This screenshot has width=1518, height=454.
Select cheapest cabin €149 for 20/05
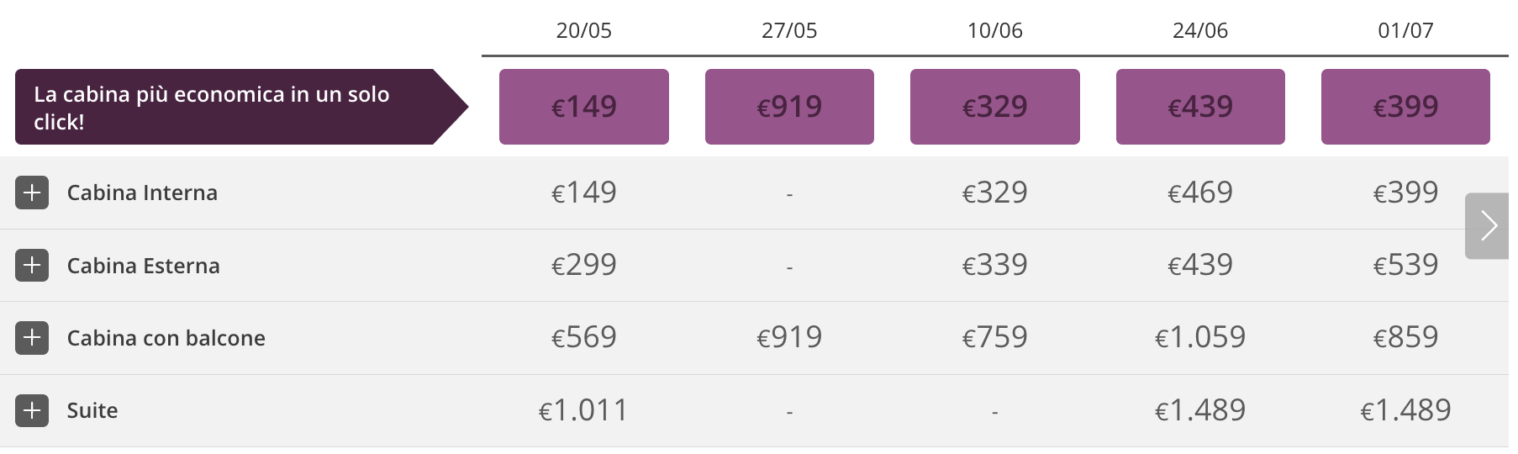coord(584,107)
